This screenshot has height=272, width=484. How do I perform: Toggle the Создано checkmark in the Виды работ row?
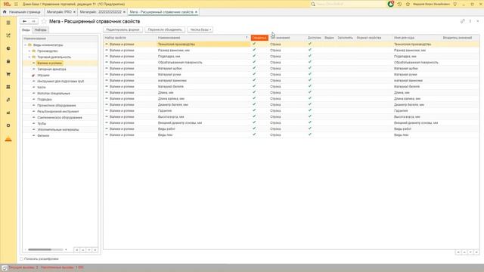[x=254, y=128]
